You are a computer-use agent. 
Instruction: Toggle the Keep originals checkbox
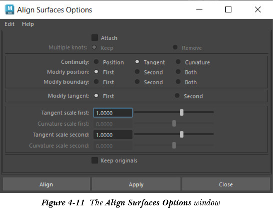[x=95, y=160]
